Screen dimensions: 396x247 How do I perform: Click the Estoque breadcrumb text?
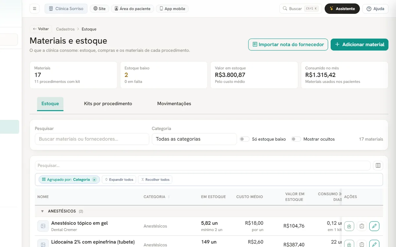[x=89, y=29]
